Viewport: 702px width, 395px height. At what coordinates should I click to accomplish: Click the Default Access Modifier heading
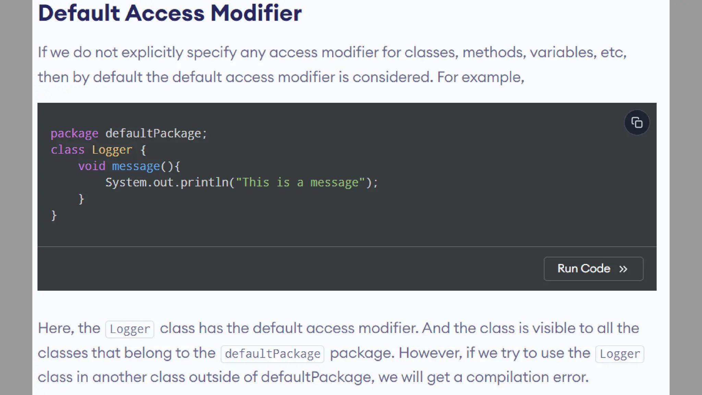point(170,13)
